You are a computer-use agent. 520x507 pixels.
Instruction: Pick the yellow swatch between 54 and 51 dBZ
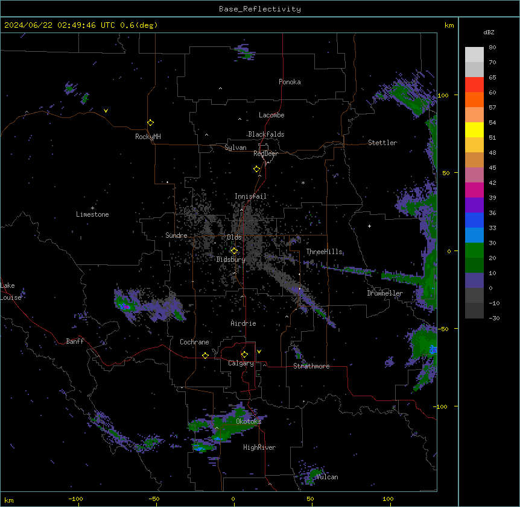click(474, 129)
